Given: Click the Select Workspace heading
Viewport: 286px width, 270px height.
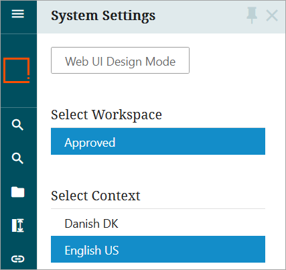Looking at the screenshot, I should click(106, 115).
